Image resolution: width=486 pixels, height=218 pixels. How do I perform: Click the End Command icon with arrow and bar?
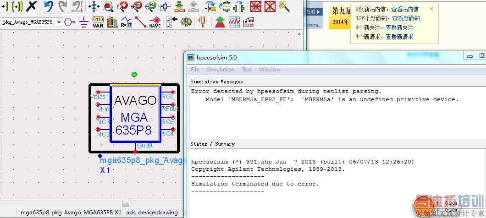5,6
